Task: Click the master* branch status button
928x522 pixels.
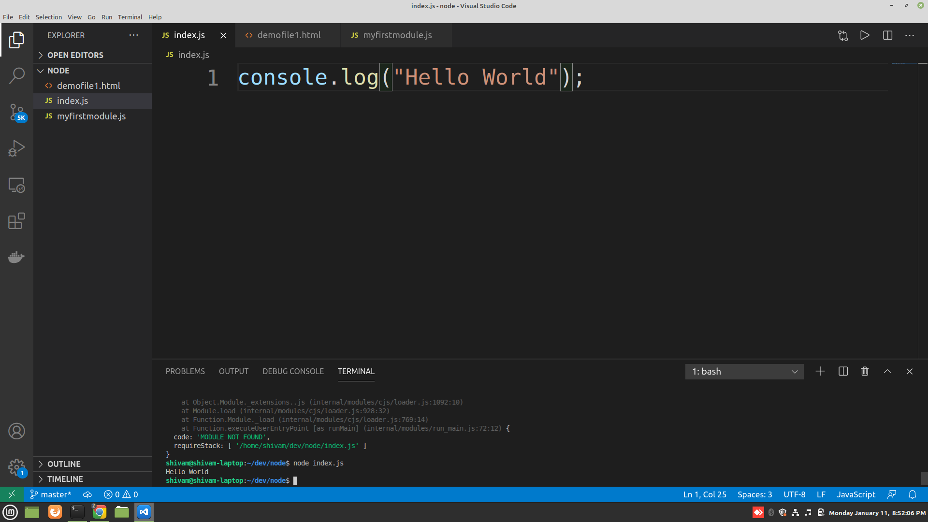Action: pos(51,494)
